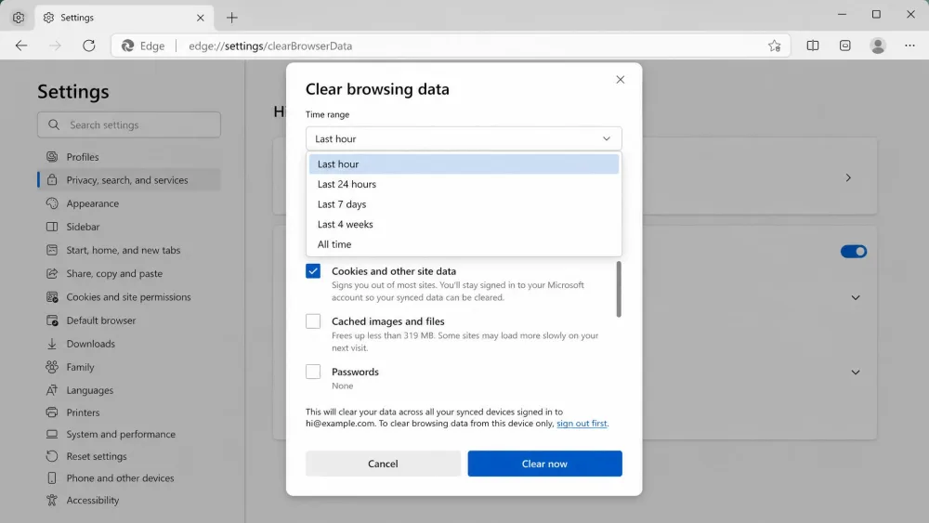Click the tab actions gear icon
929x523 pixels.
19,18
